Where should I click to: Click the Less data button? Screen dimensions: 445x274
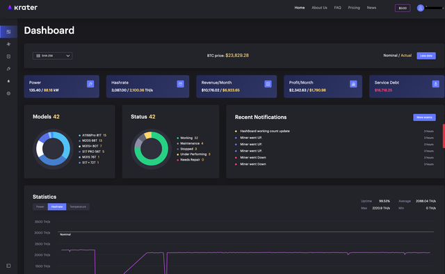pyautogui.click(x=426, y=56)
